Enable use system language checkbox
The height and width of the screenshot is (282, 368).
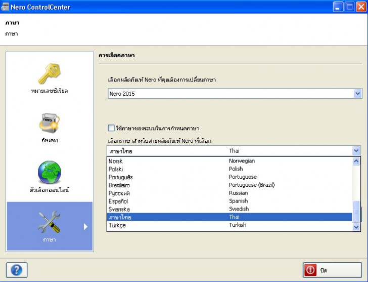111,128
